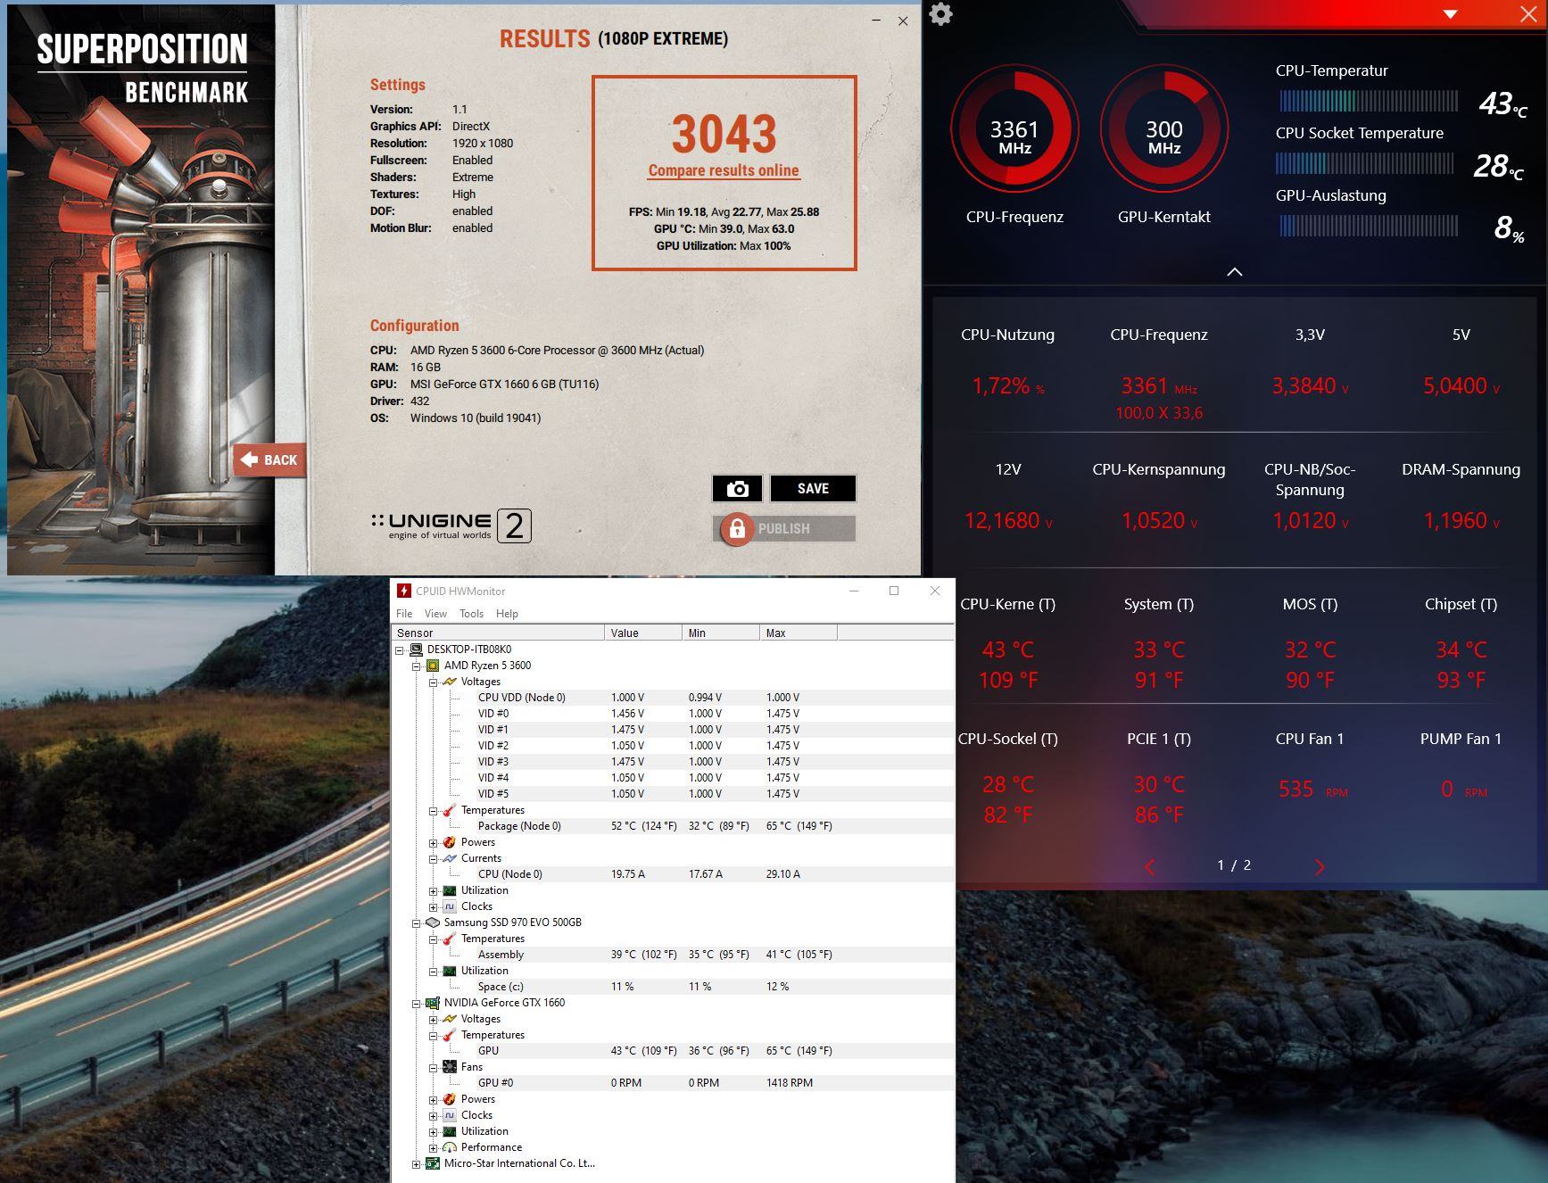1548x1183 pixels.
Task: Collapse the AMD Ryzen 5 3600 node
Action: pyautogui.click(x=416, y=666)
